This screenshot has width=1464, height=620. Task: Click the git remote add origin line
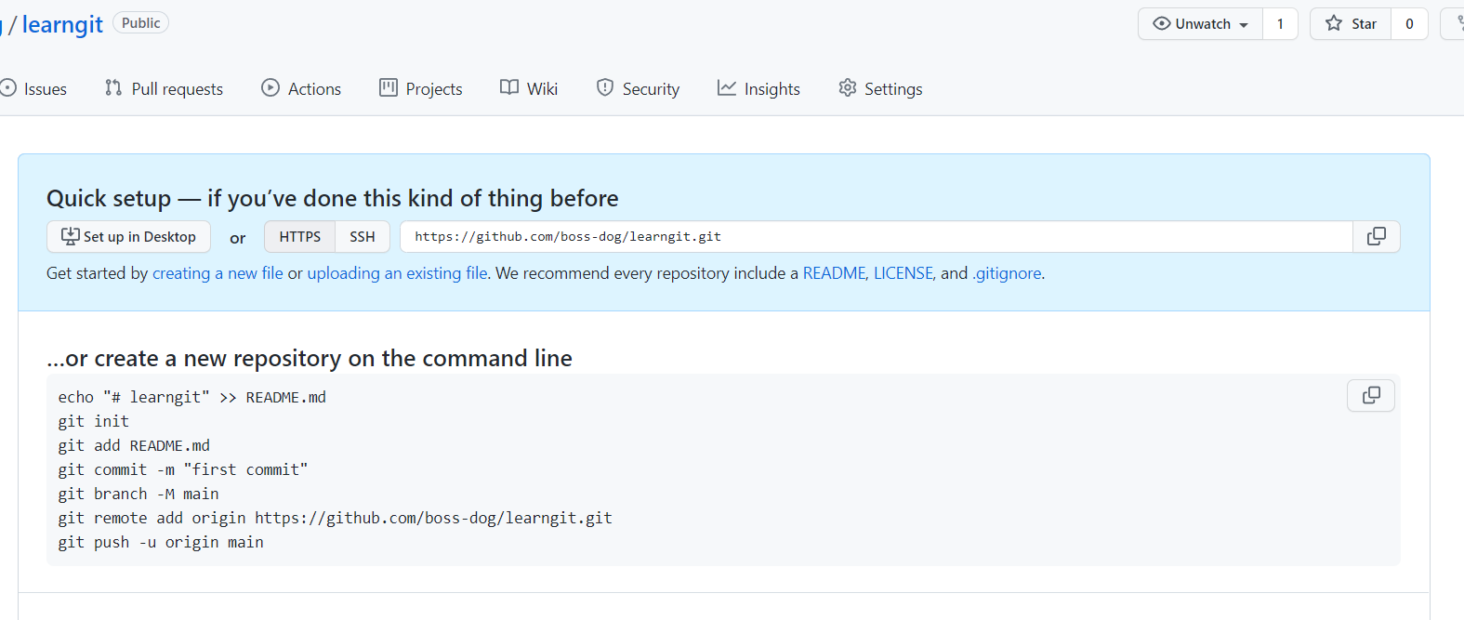(x=336, y=518)
